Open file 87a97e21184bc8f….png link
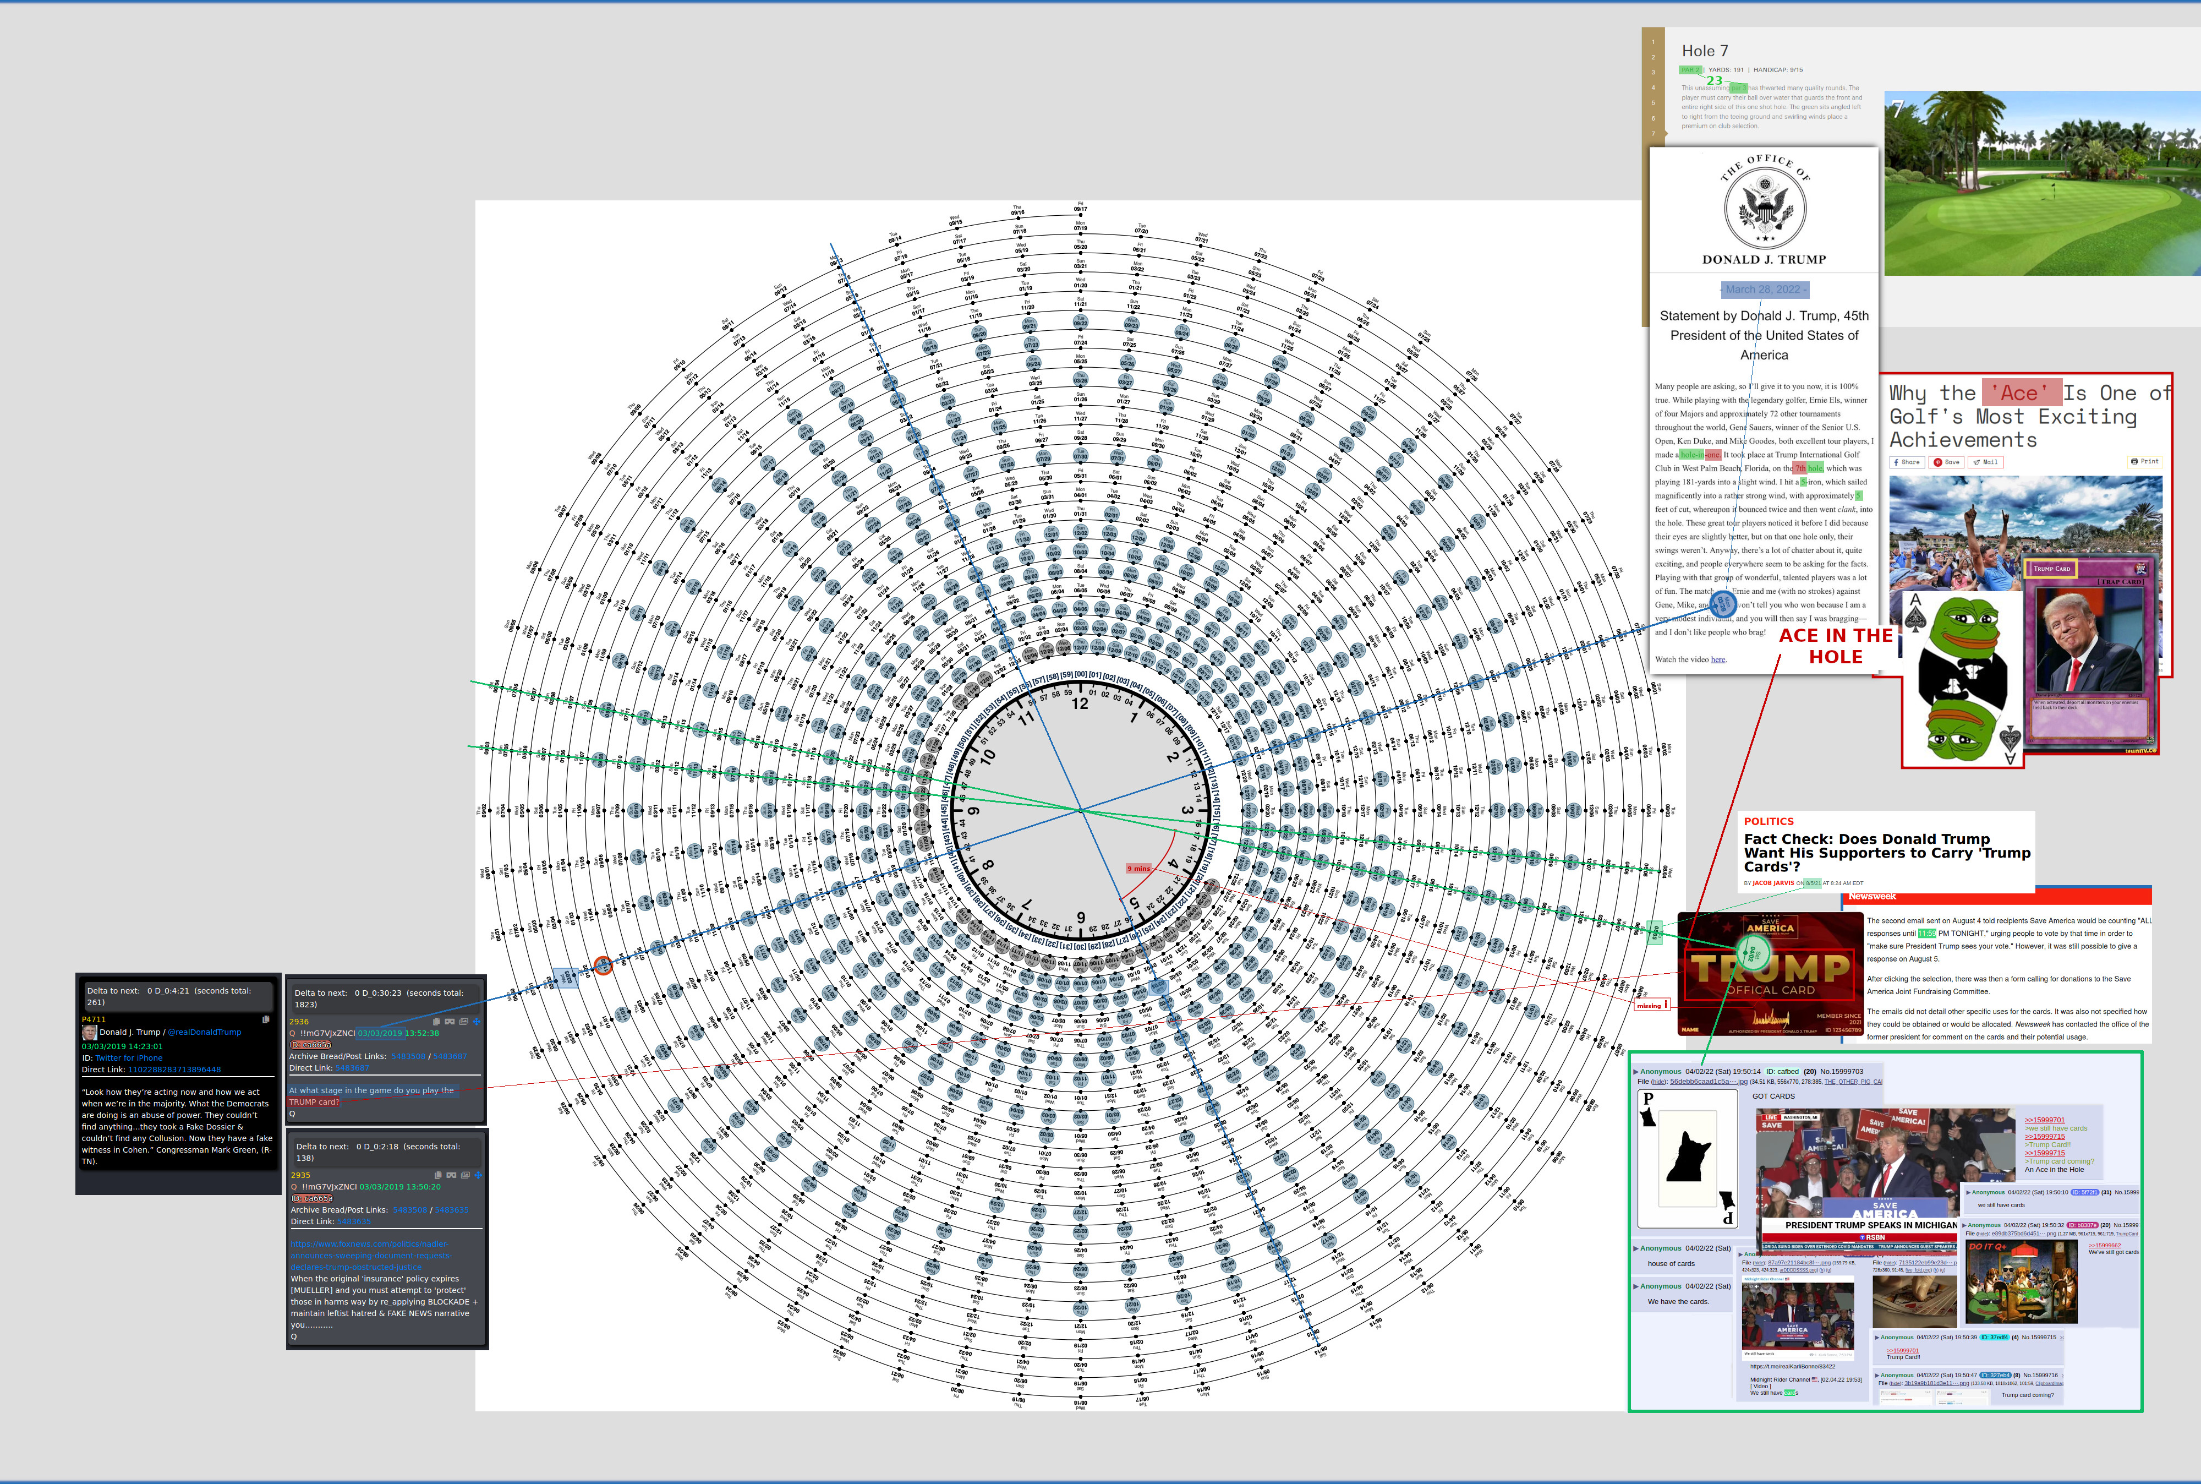Viewport: 2201px width, 1484px height. click(1799, 1263)
